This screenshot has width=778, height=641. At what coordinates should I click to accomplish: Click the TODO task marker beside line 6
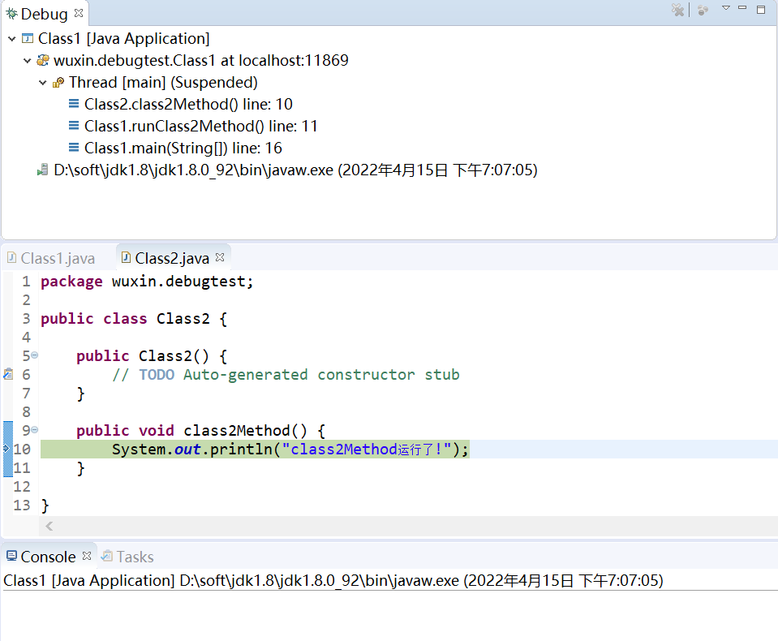6,374
